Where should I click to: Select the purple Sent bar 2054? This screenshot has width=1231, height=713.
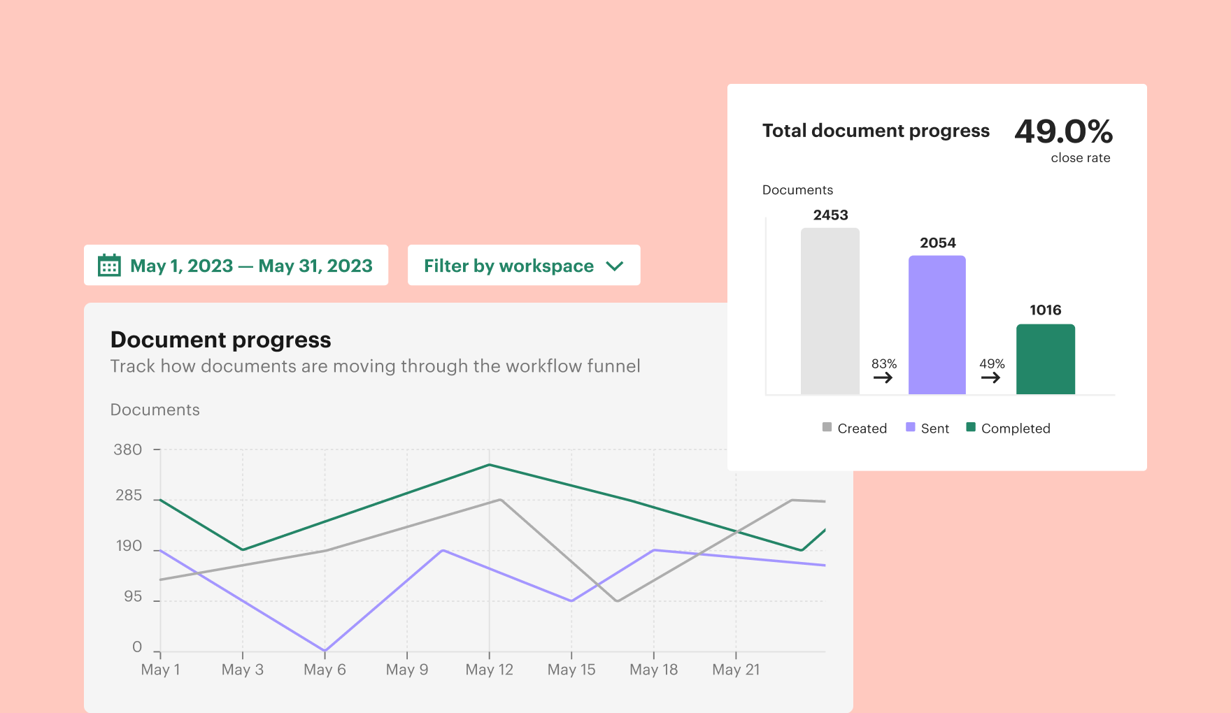tap(937, 325)
